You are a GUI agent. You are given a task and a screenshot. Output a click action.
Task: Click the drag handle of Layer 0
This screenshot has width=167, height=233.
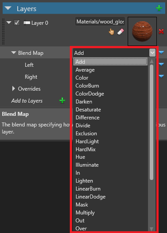(x=3, y=31)
